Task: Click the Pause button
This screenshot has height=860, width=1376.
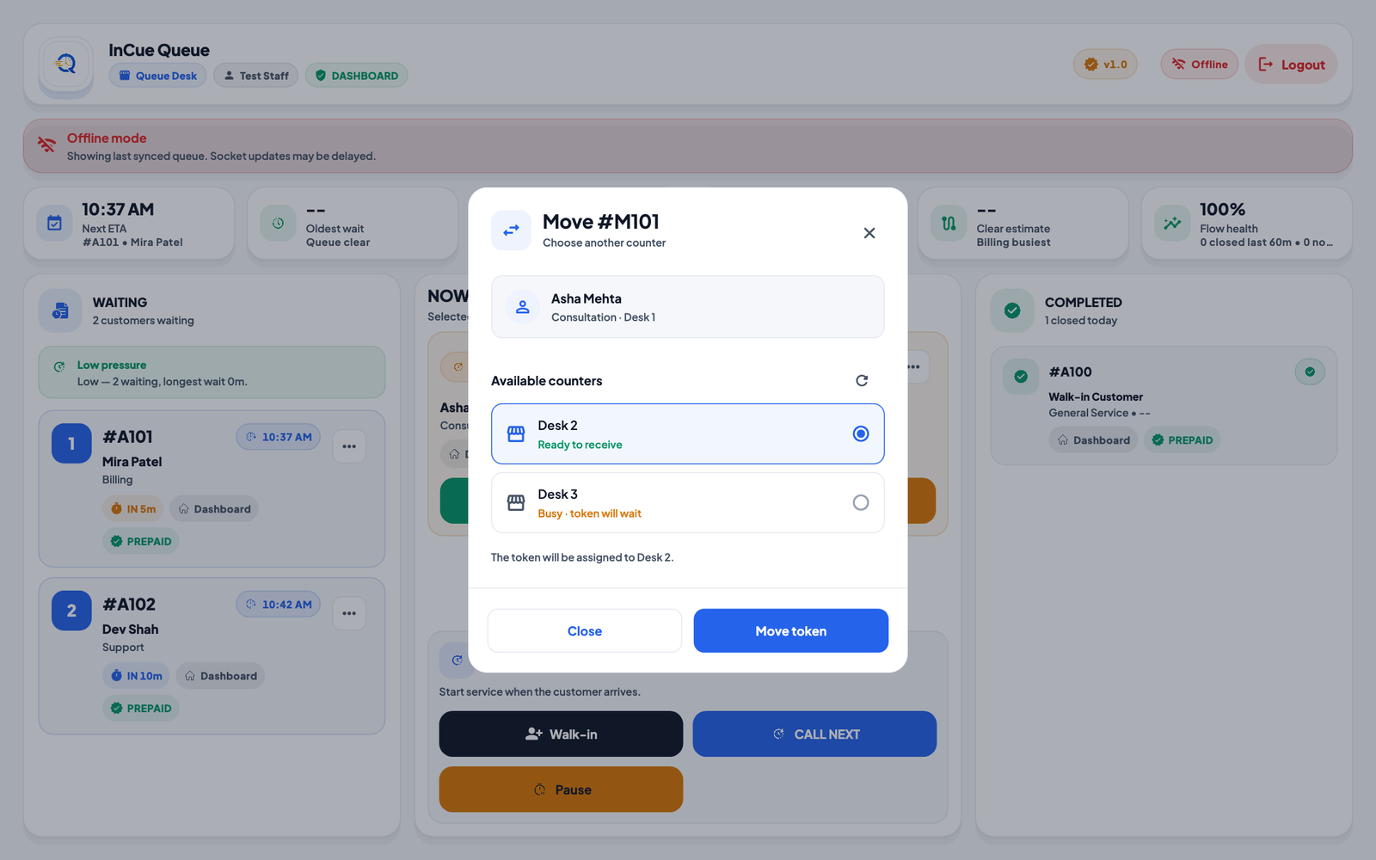Action: [561, 789]
